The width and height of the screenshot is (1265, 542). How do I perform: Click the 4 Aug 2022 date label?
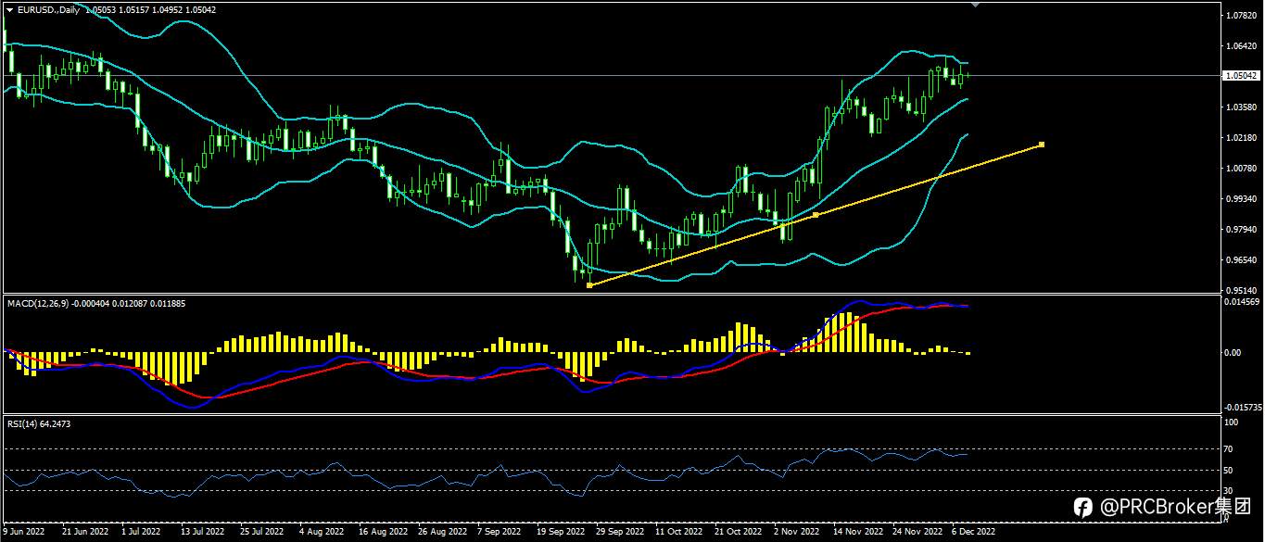point(323,533)
